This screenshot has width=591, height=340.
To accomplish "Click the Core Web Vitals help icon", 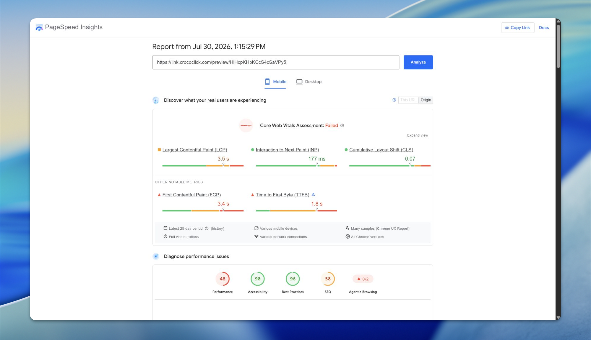I will (x=342, y=126).
